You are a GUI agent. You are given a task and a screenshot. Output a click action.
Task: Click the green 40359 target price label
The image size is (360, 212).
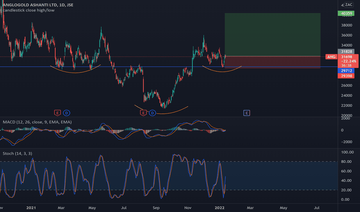coord(346,13)
